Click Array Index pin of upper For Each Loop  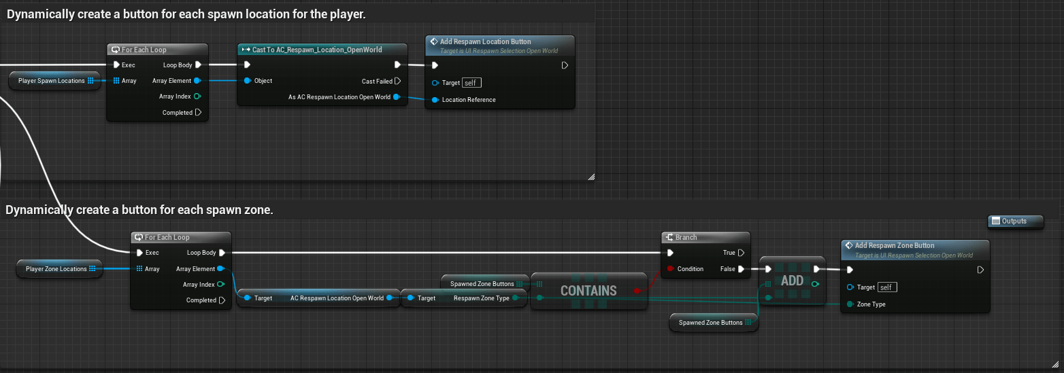(x=197, y=96)
